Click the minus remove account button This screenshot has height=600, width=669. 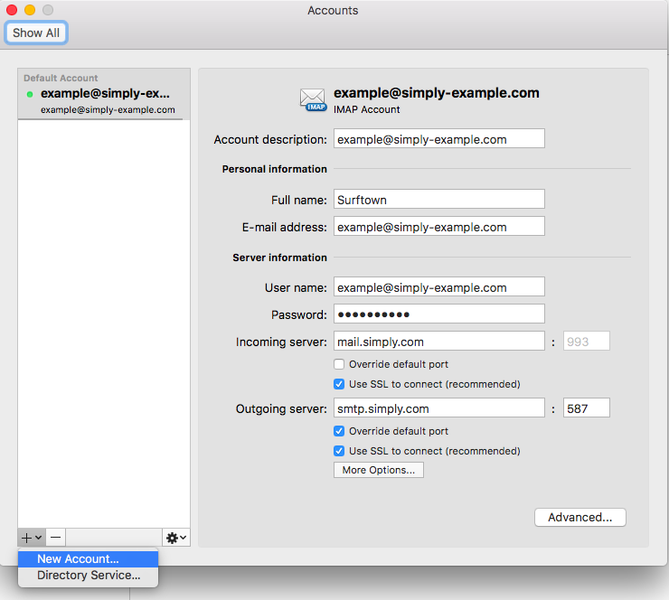(56, 538)
